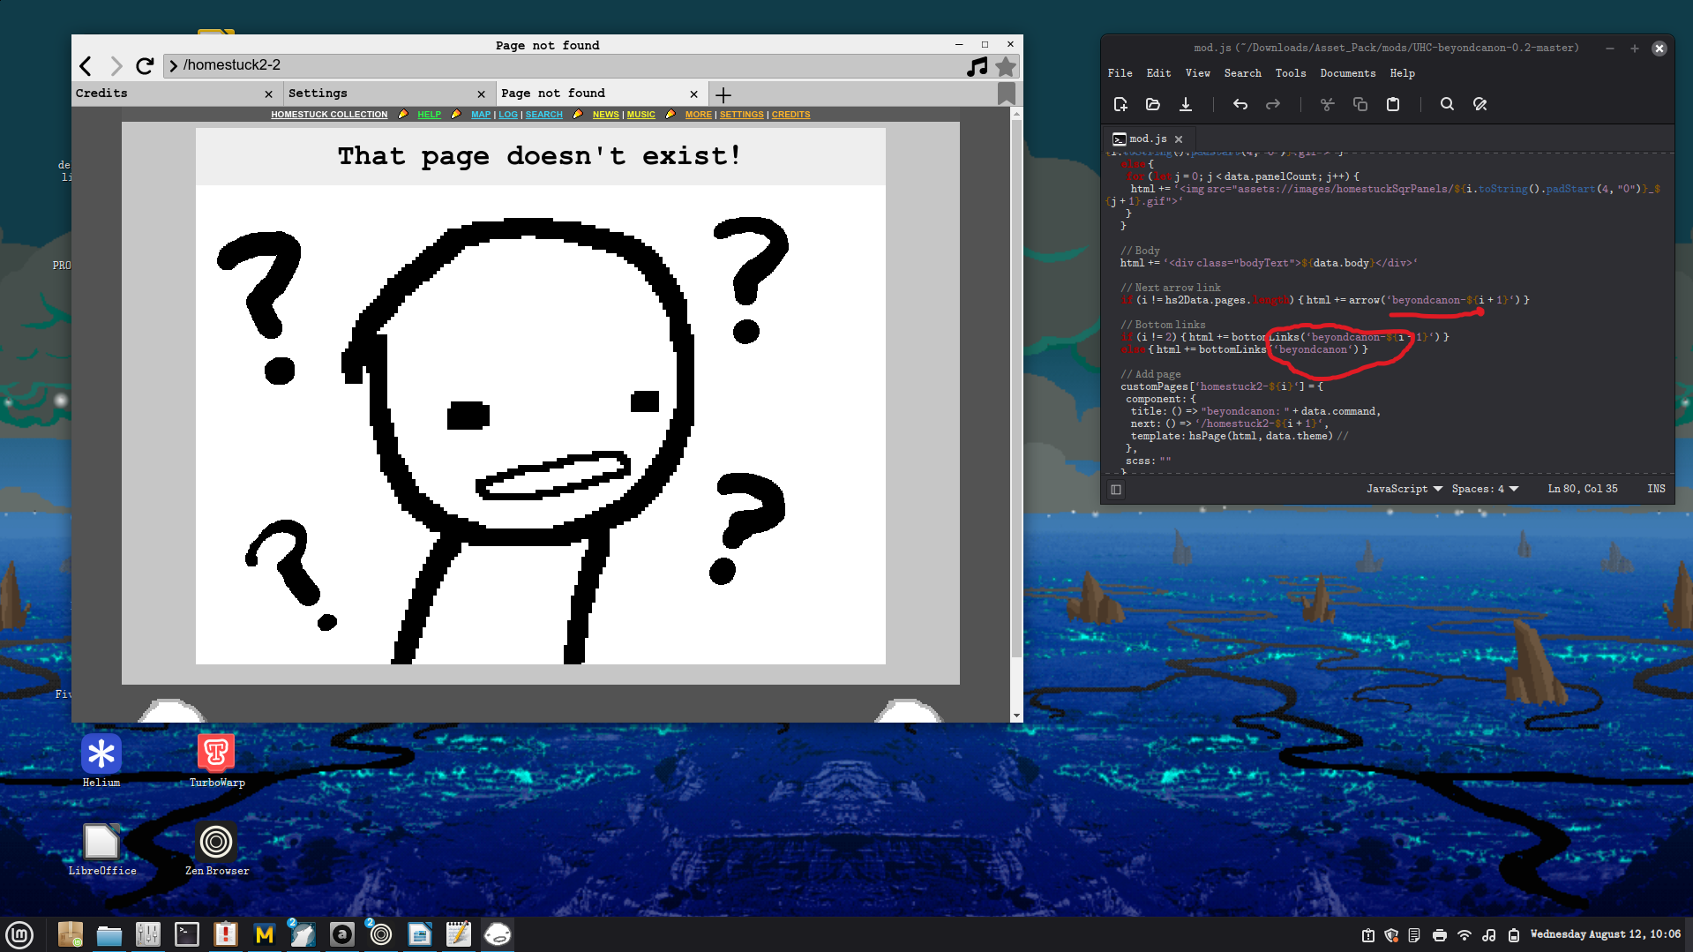The height and width of the screenshot is (952, 1693).
Task: Open the Linux Mint start menu
Action: pos(19,934)
